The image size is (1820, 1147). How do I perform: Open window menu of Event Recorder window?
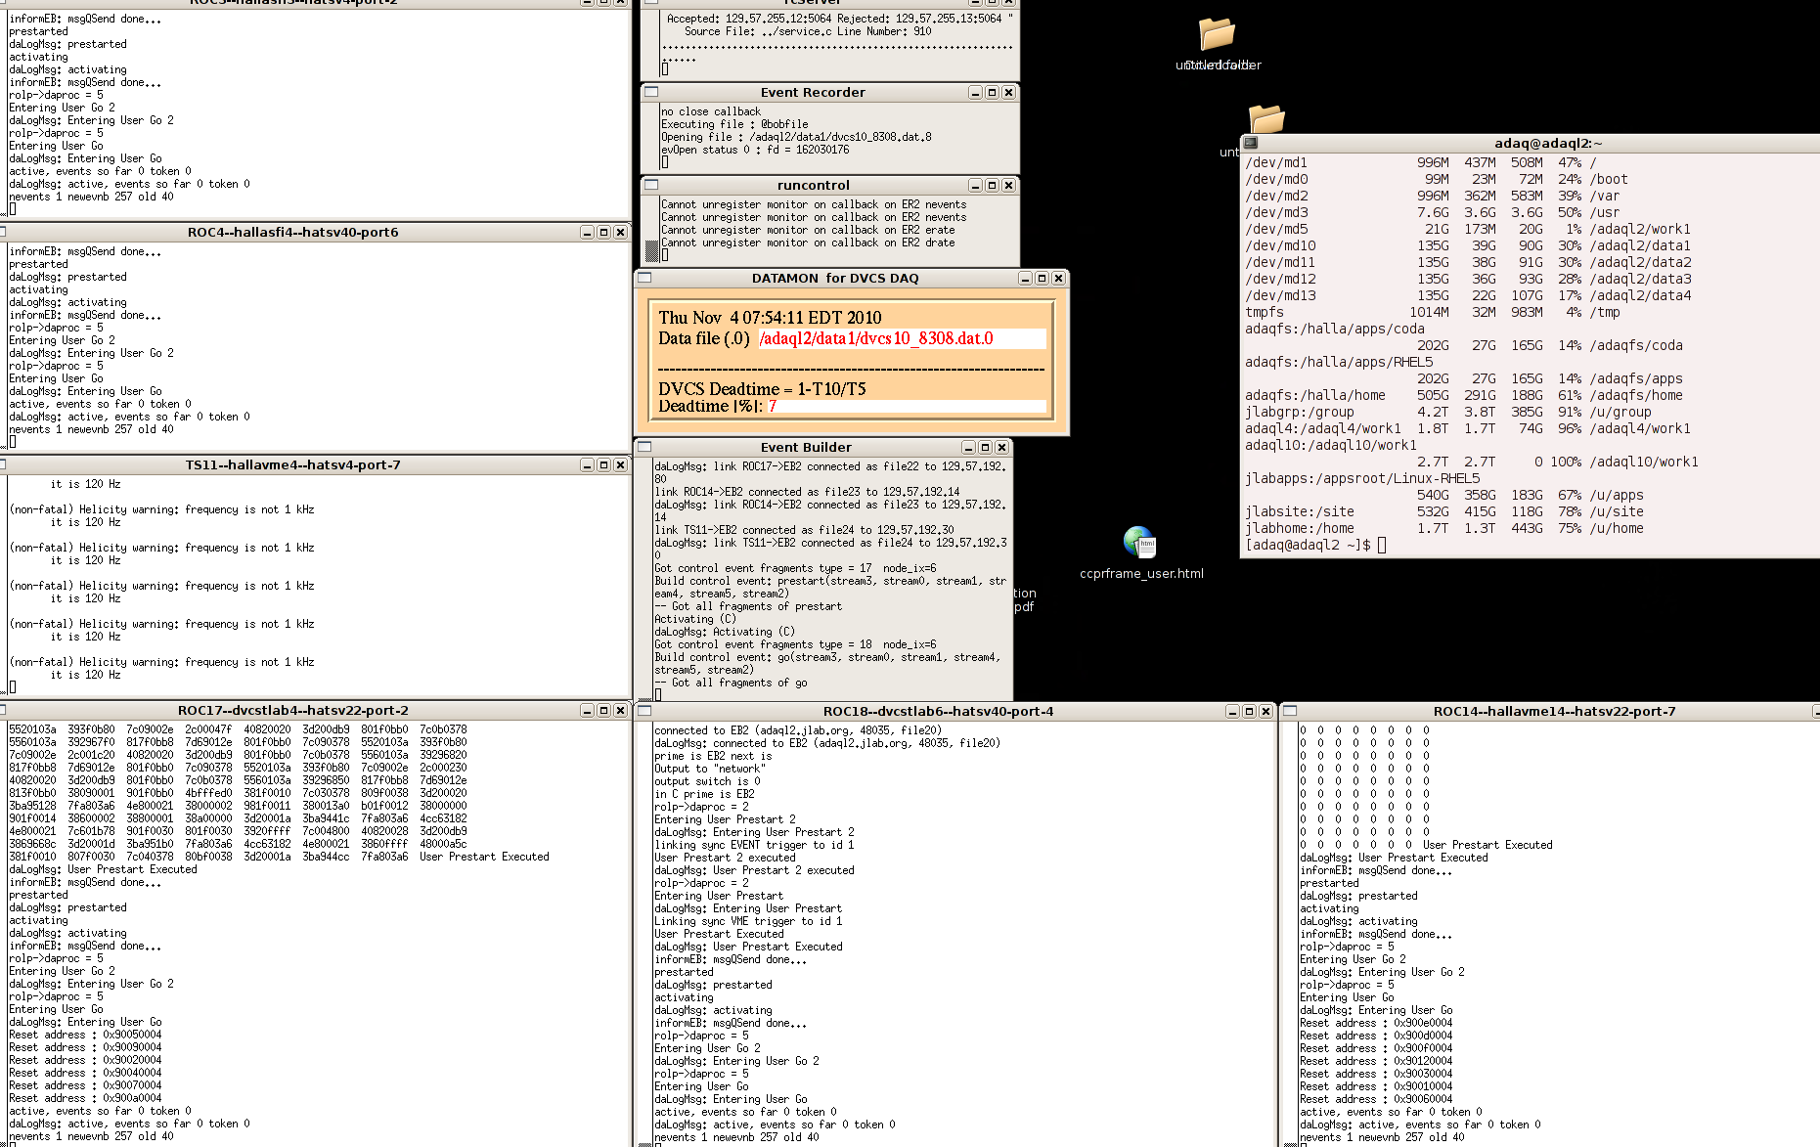click(651, 92)
